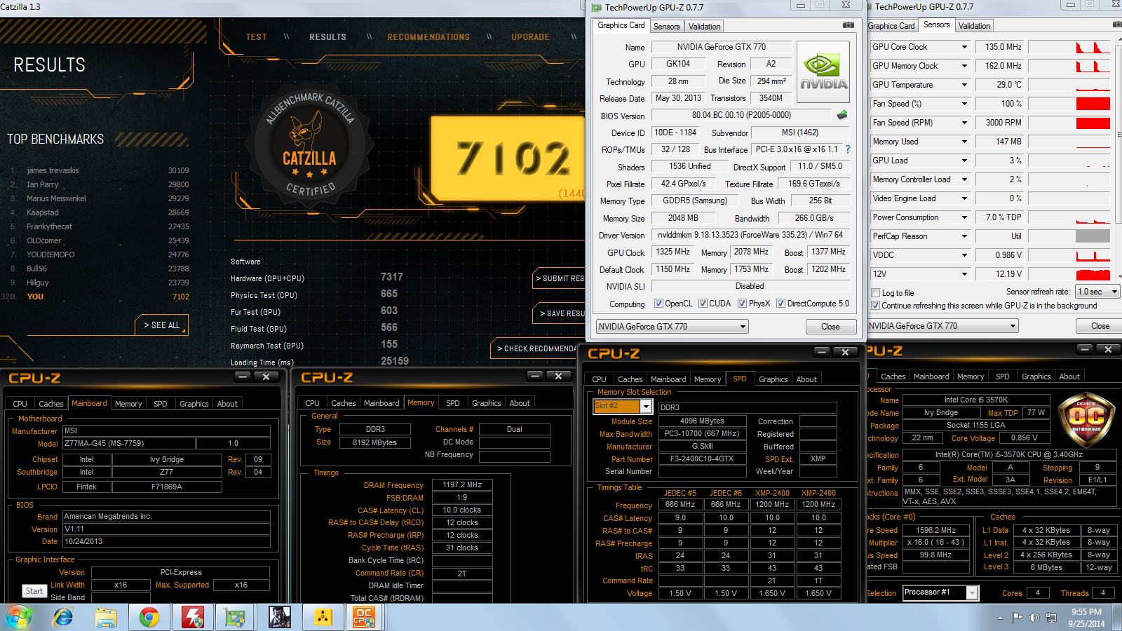Click the Show desktop button on the taskbar

tap(1118, 618)
